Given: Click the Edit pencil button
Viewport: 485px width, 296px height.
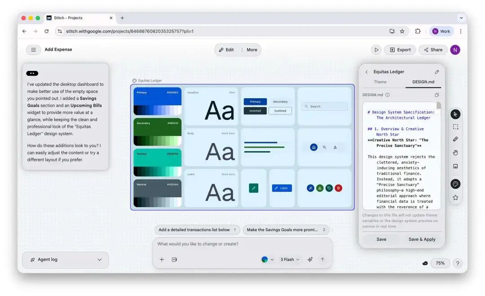Looking at the screenshot, I should tap(226, 50).
